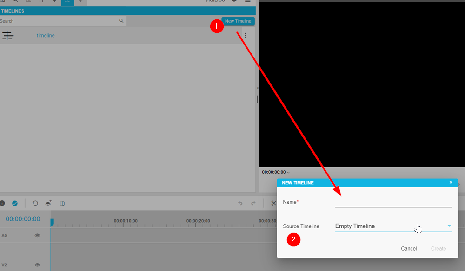Viewport: 465px width, 271px height.
Task: Click the redo arrow in timeline toolbar
Action: click(x=253, y=203)
